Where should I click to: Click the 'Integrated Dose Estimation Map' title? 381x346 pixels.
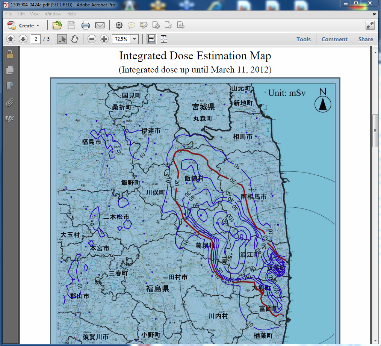tap(195, 56)
